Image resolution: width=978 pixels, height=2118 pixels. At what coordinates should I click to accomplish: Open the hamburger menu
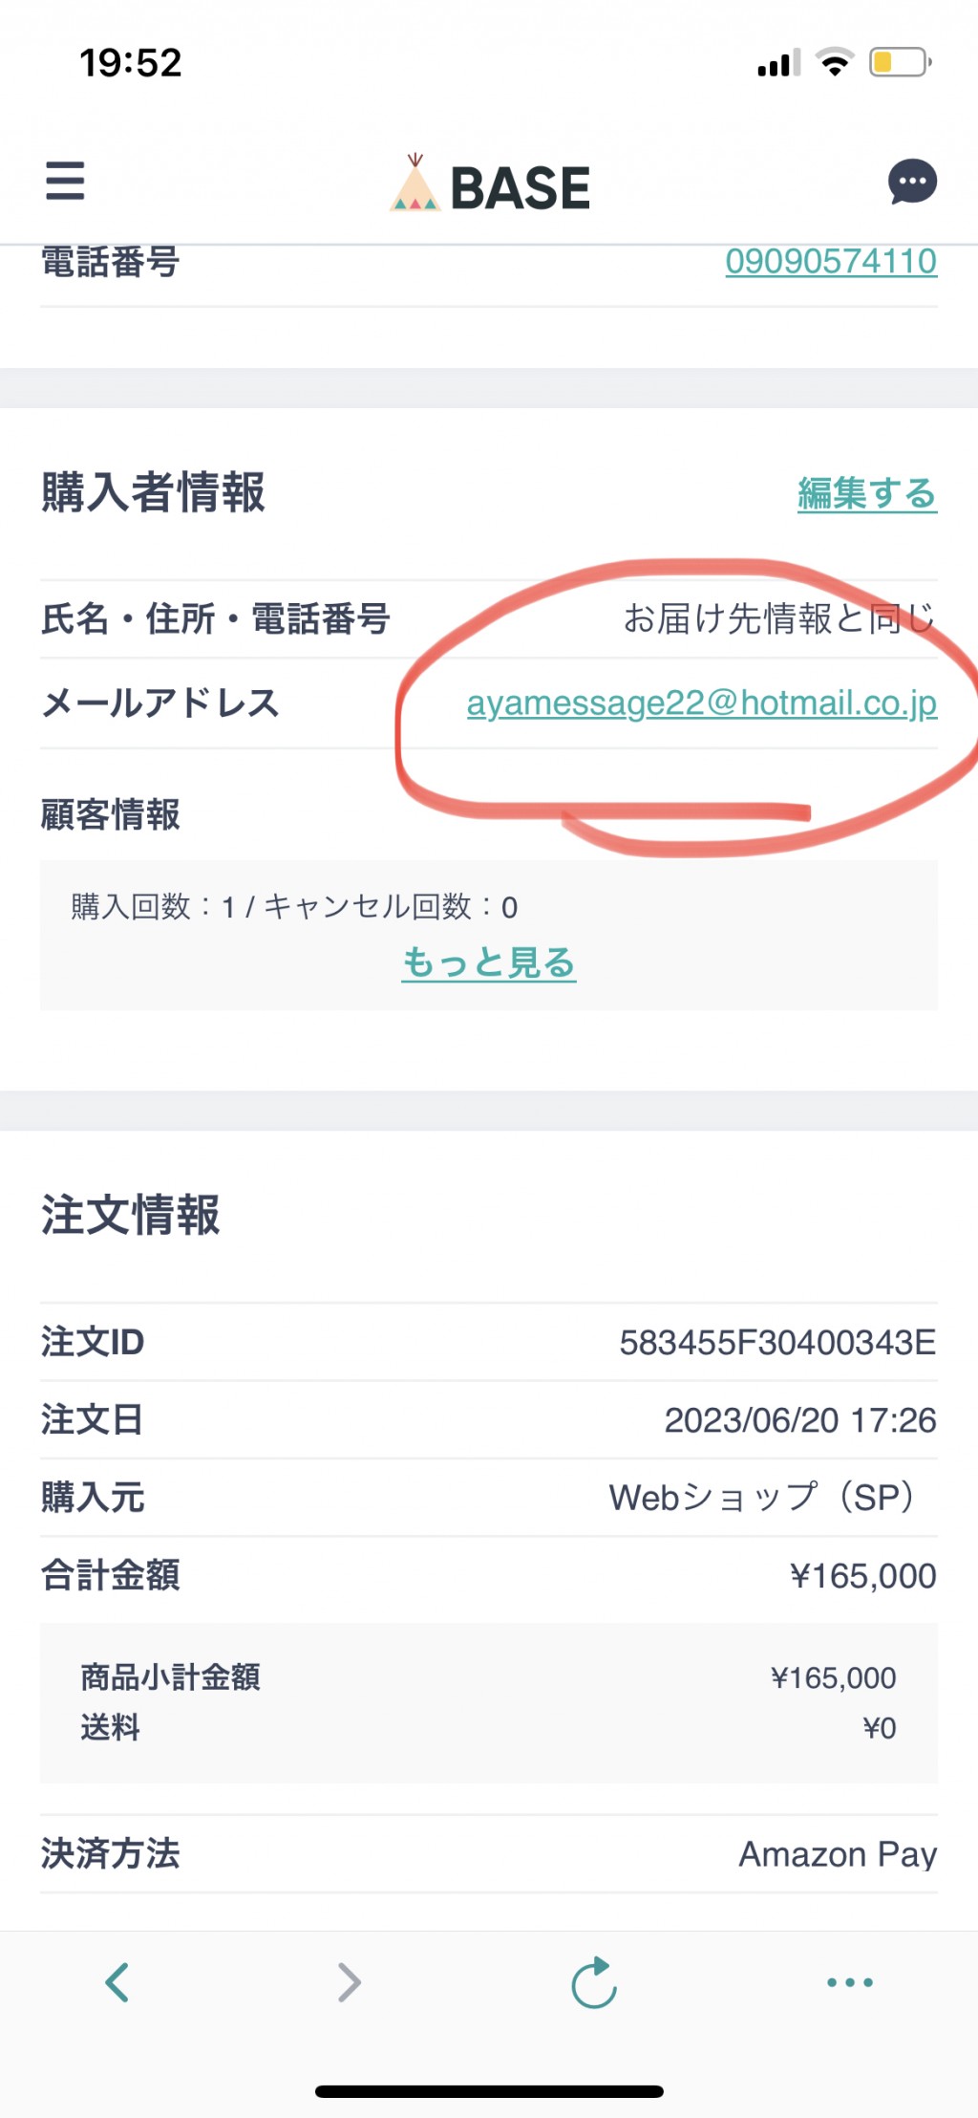(65, 181)
